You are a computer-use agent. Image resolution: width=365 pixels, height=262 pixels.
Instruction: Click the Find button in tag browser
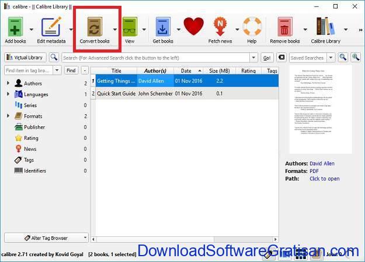(x=71, y=70)
